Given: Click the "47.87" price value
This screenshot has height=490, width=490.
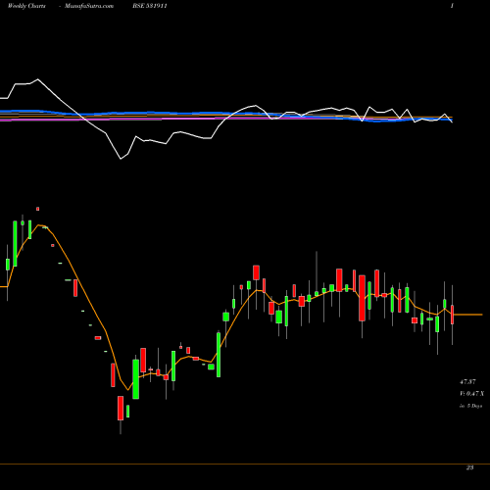Looking at the screenshot, I should pos(467,381).
